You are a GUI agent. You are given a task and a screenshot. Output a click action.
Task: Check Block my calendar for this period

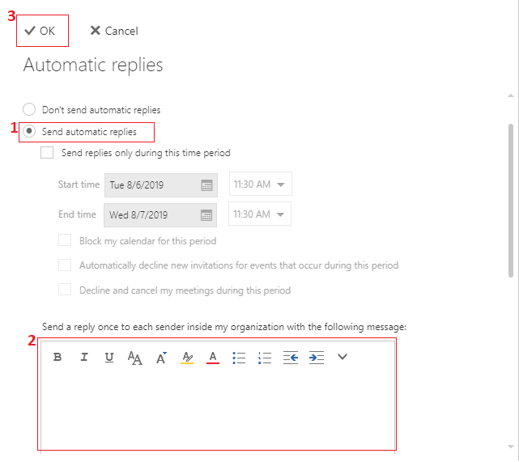pos(65,241)
